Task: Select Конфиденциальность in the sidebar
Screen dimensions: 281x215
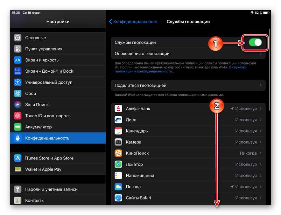Action: point(58,138)
